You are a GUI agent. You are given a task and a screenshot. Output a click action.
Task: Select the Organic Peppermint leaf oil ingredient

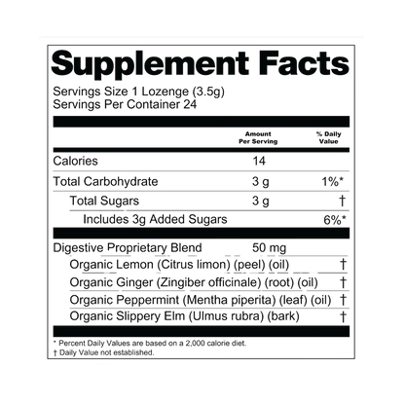201,300
